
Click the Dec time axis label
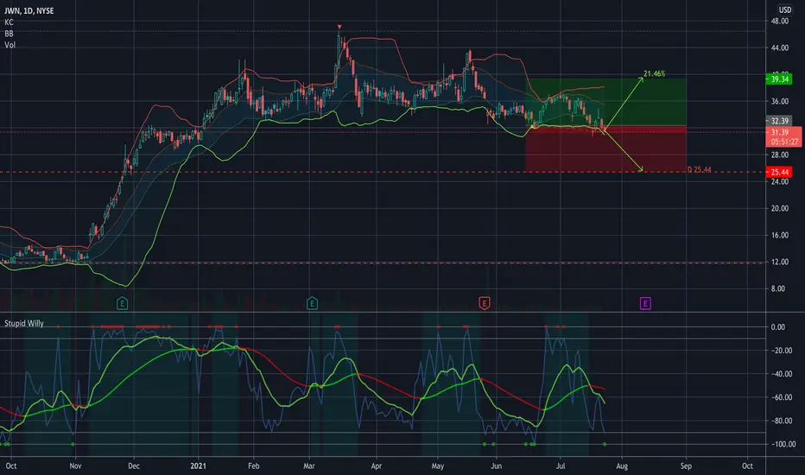coord(134,465)
